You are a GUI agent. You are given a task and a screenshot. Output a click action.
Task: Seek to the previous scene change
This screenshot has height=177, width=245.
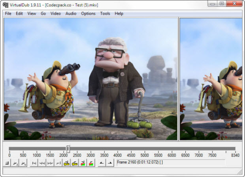(83, 163)
